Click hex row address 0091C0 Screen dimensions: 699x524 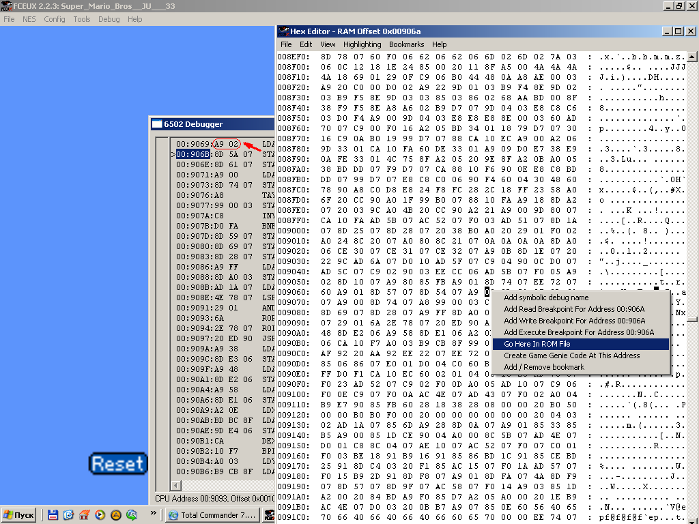coord(293,517)
